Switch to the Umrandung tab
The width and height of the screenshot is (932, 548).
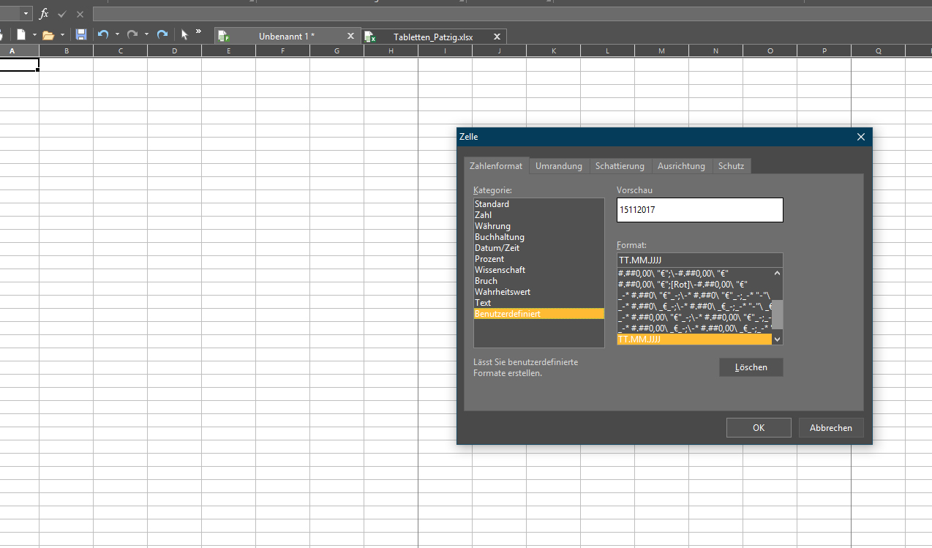point(558,166)
